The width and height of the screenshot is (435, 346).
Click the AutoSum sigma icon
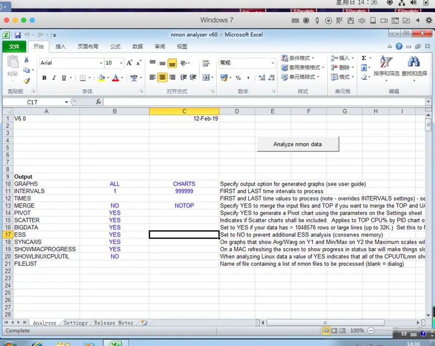[x=364, y=58]
